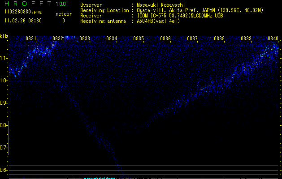Click the filename 1102260830.png

pyautogui.click(x=23, y=12)
